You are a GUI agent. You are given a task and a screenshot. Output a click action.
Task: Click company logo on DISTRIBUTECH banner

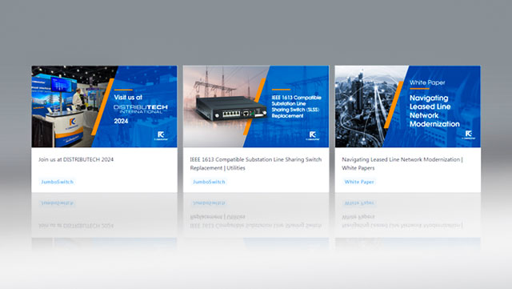coord(161,135)
